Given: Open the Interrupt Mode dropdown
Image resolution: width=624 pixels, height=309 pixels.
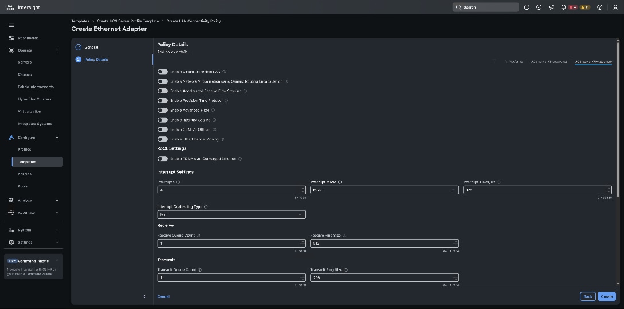Looking at the screenshot, I should point(384,190).
